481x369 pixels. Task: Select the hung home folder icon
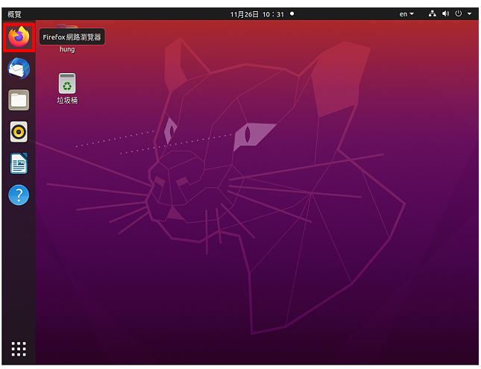pyautogui.click(x=67, y=38)
